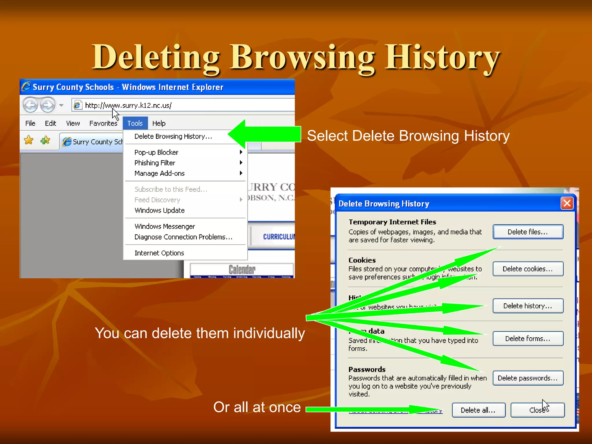Viewport: 592px width, 444px height.
Task: Click the Add to Favorites star-plus icon
Action: [x=45, y=140]
